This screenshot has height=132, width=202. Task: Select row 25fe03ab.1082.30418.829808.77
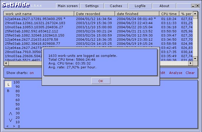click(98, 44)
